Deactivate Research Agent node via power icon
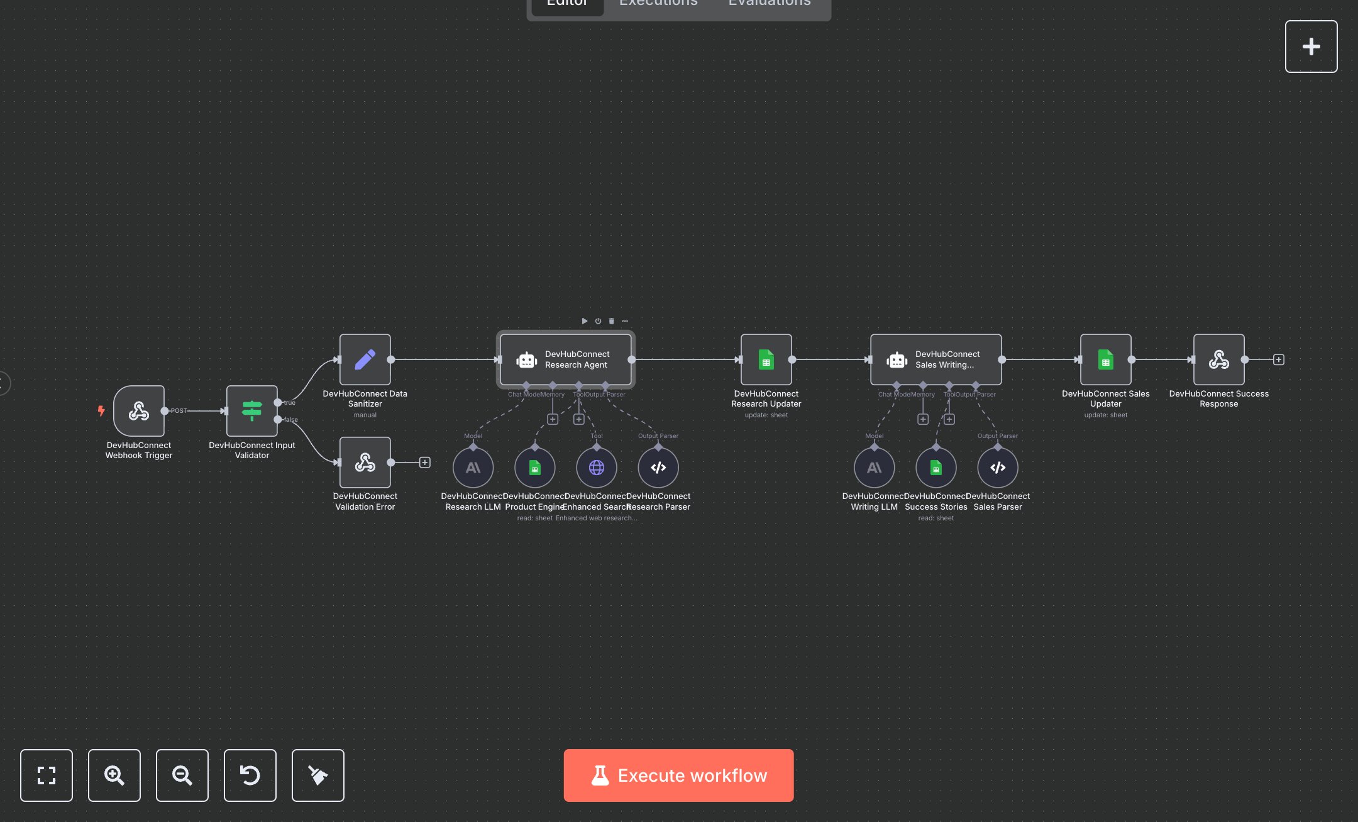The width and height of the screenshot is (1358, 822). coord(598,321)
